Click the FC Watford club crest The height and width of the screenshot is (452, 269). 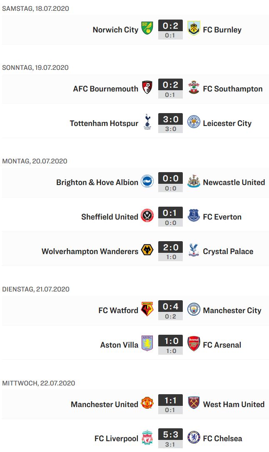[147, 309]
